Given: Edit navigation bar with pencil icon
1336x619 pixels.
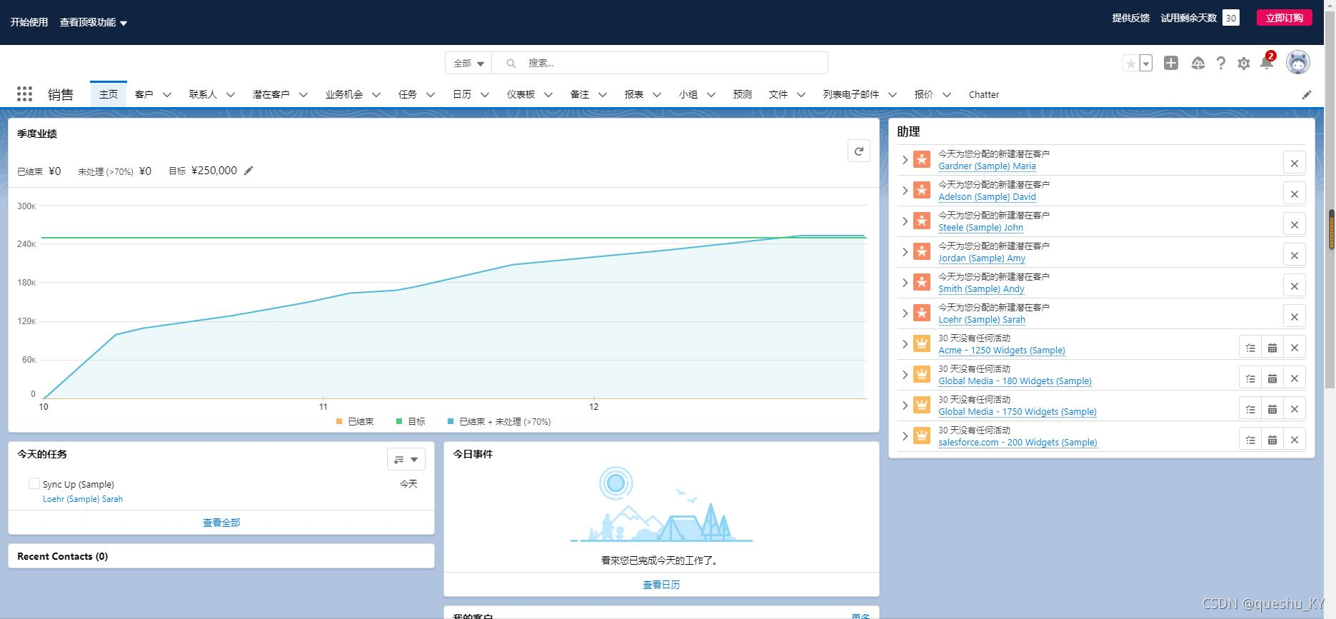Looking at the screenshot, I should coord(1307,94).
